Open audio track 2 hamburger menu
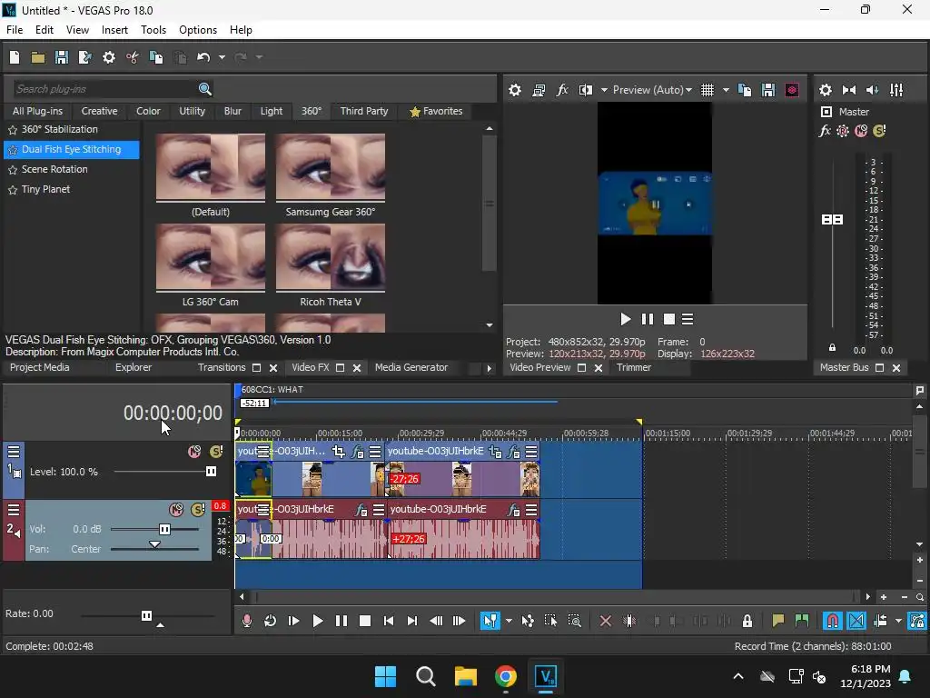930x698 pixels. coord(13,509)
